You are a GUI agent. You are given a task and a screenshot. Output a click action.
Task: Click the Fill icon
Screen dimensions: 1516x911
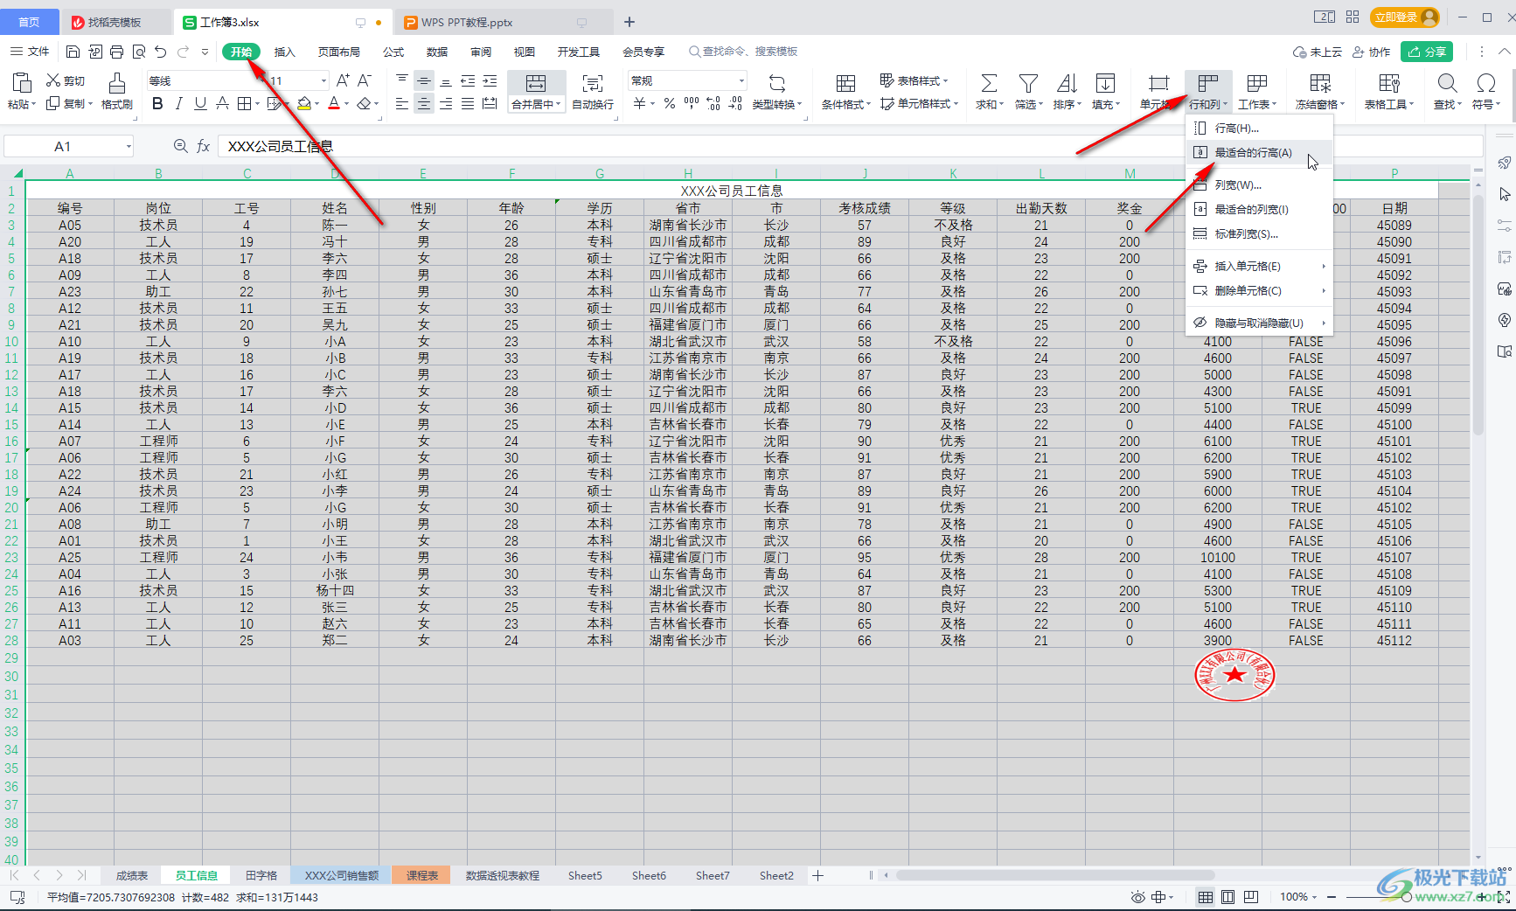(x=1105, y=83)
